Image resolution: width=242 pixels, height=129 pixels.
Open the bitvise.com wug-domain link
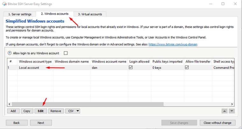pos(173,45)
